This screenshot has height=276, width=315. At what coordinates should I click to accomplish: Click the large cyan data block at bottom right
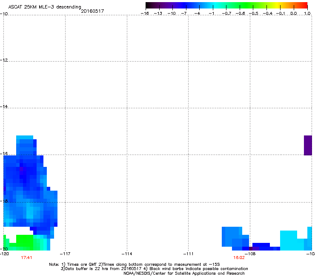click(289, 240)
